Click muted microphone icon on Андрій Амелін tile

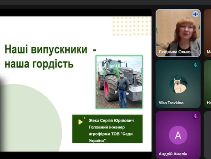click(x=196, y=116)
